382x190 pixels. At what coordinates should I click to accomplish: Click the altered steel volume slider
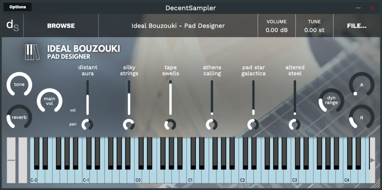tap(295, 98)
